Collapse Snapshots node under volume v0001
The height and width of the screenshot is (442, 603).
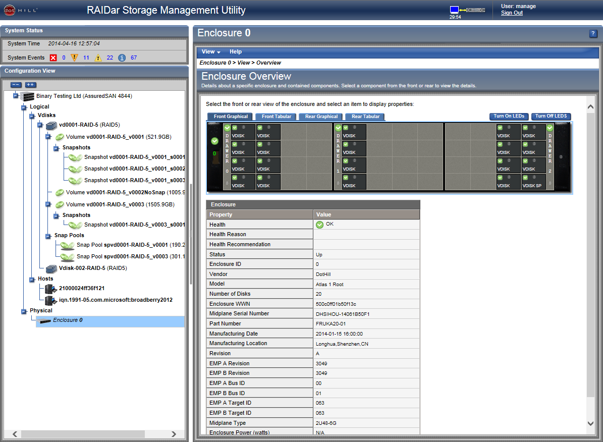click(56, 148)
